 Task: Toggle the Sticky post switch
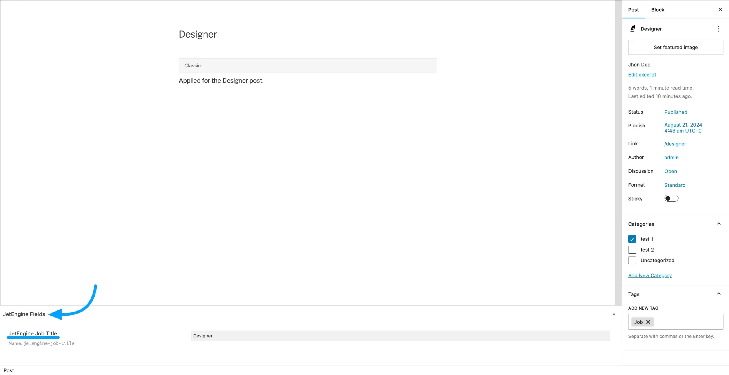click(671, 198)
